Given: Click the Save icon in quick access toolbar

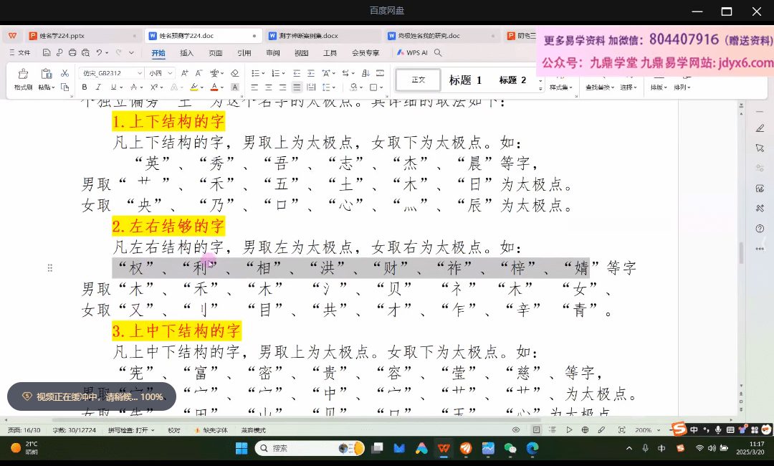Looking at the screenshot, I should pos(47,52).
